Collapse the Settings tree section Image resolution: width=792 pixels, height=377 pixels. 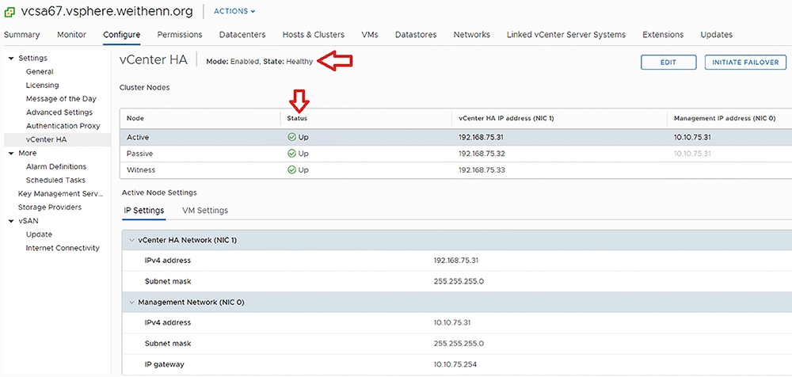11,58
